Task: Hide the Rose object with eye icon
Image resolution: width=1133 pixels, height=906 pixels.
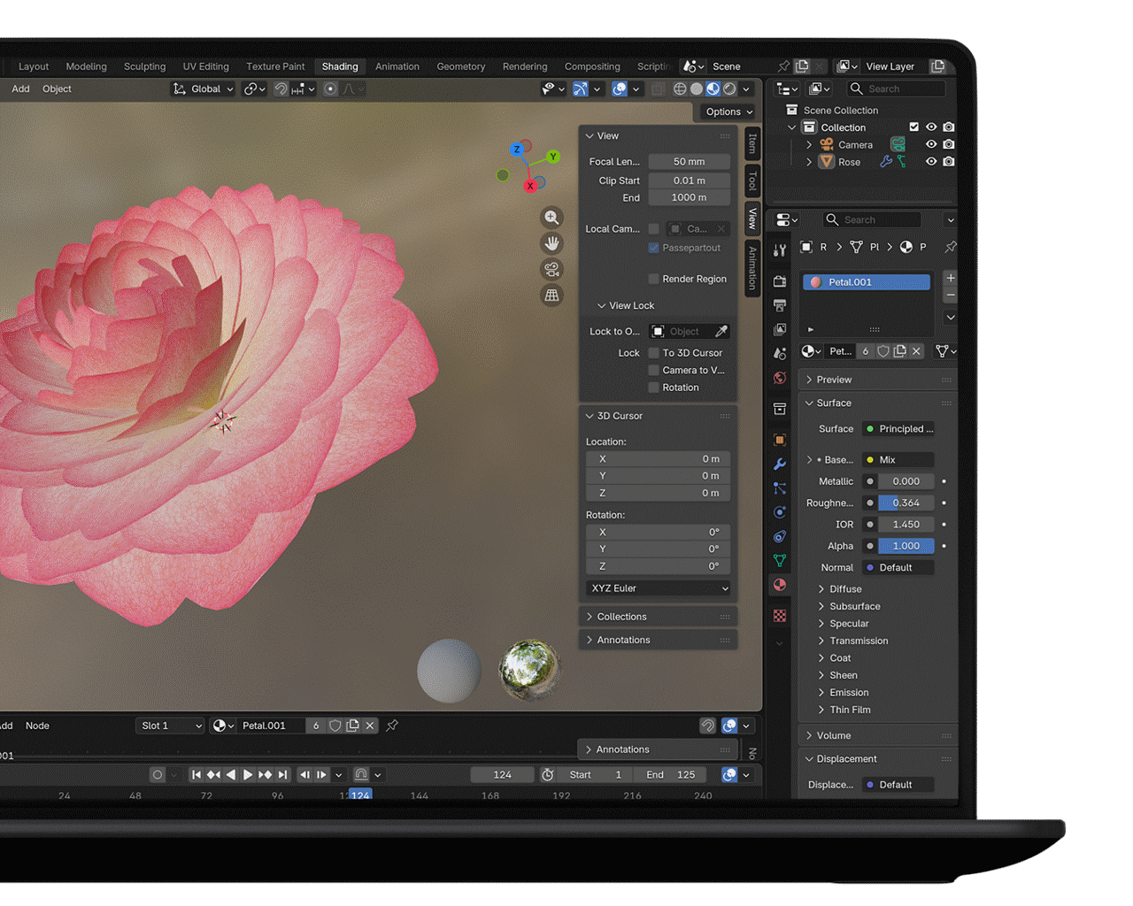Action: (x=931, y=162)
